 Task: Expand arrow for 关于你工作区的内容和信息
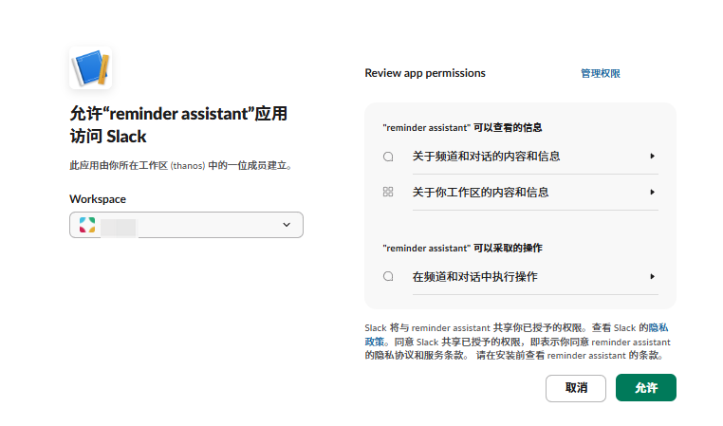(x=652, y=193)
